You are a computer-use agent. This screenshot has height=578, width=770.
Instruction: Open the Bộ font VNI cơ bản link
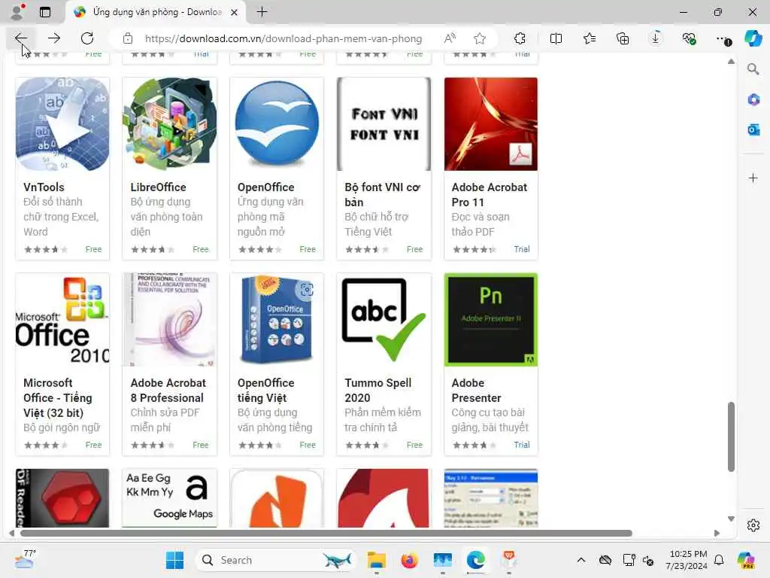pyautogui.click(x=382, y=195)
